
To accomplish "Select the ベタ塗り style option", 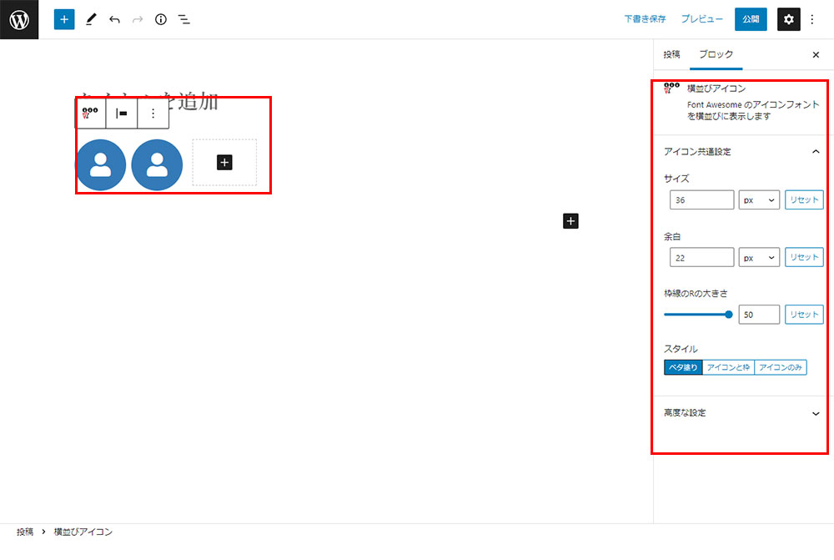I will [683, 367].
